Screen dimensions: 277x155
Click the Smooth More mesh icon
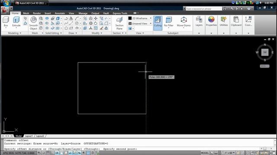[x=41, y=19]
